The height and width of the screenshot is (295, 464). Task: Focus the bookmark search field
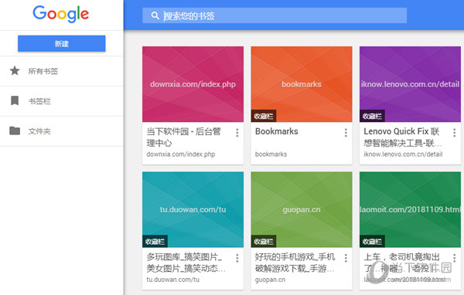(x=275, y=15)
